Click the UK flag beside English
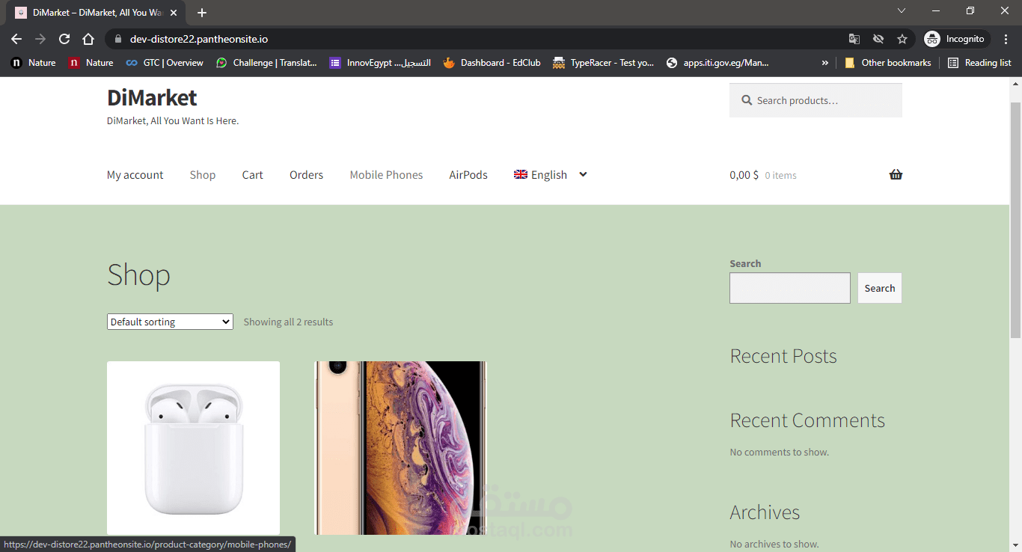 point(521,174)
